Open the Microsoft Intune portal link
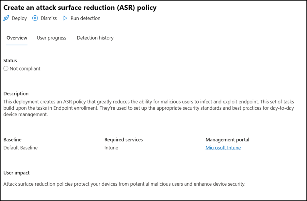 click(x=223, y=148)
